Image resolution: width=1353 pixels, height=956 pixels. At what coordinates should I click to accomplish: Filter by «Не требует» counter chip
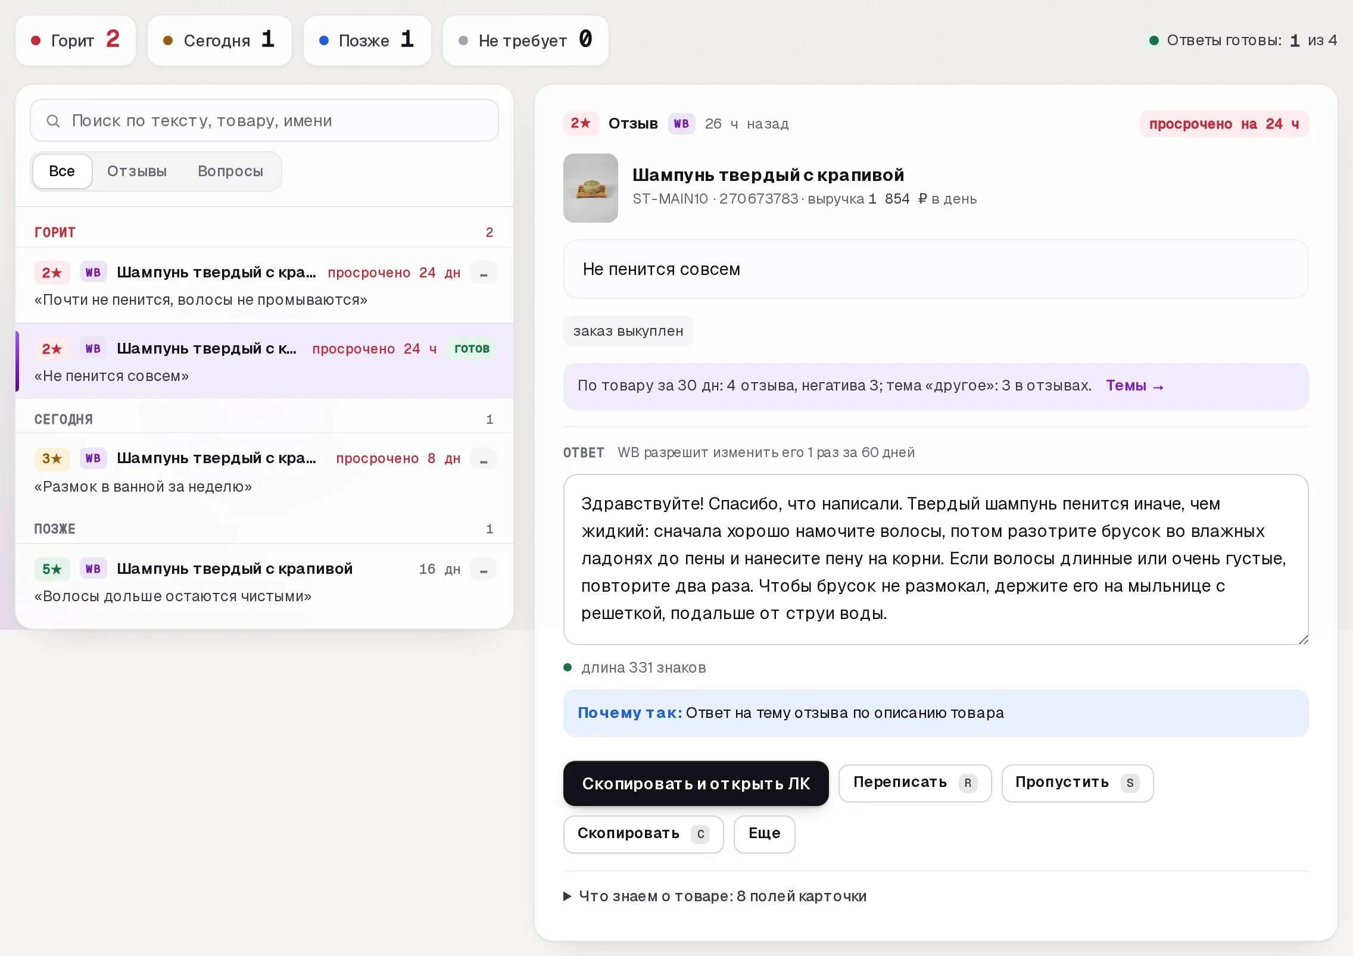pos(526,40)
